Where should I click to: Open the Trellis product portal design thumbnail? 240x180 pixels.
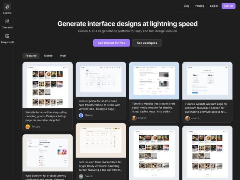tap(100, 79)
